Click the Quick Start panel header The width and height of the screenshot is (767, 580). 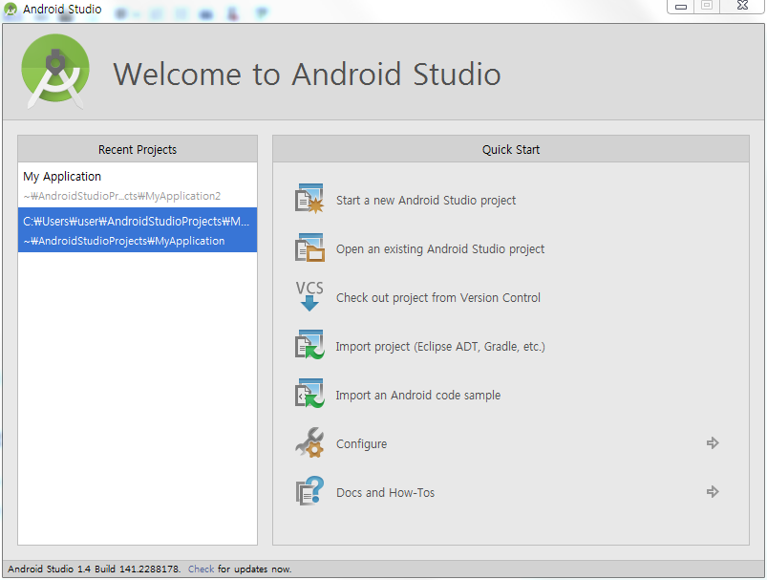tap(511, 149)
